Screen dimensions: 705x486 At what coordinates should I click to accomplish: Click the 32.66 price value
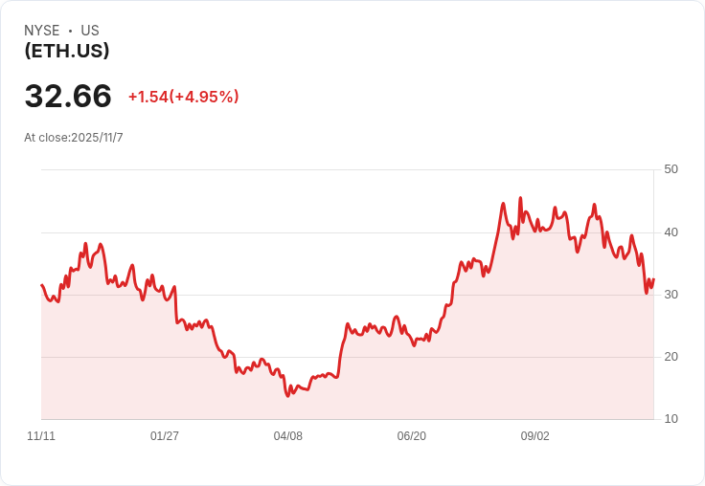[68, 96]
